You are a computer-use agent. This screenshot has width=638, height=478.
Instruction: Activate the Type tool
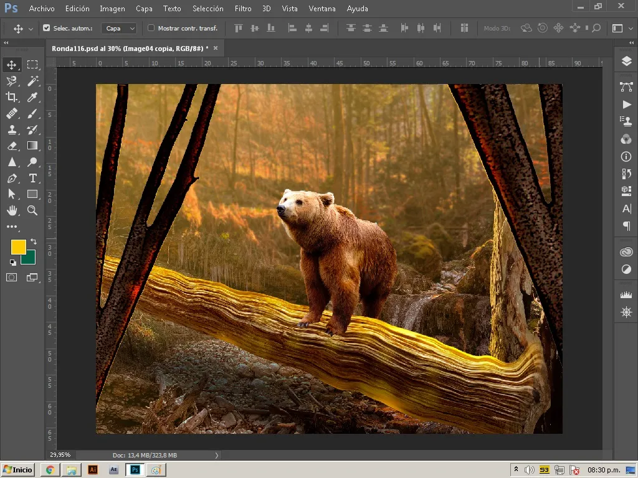32,178
